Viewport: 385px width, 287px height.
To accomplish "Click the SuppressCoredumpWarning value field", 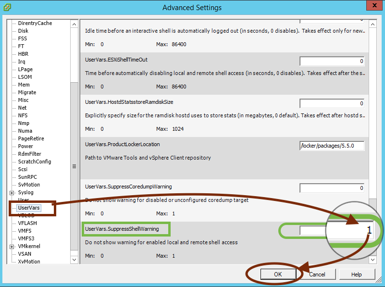I will pos(332,188).
